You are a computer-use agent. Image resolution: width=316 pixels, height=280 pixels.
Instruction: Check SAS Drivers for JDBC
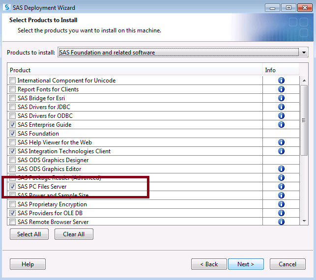coord(12,107)
